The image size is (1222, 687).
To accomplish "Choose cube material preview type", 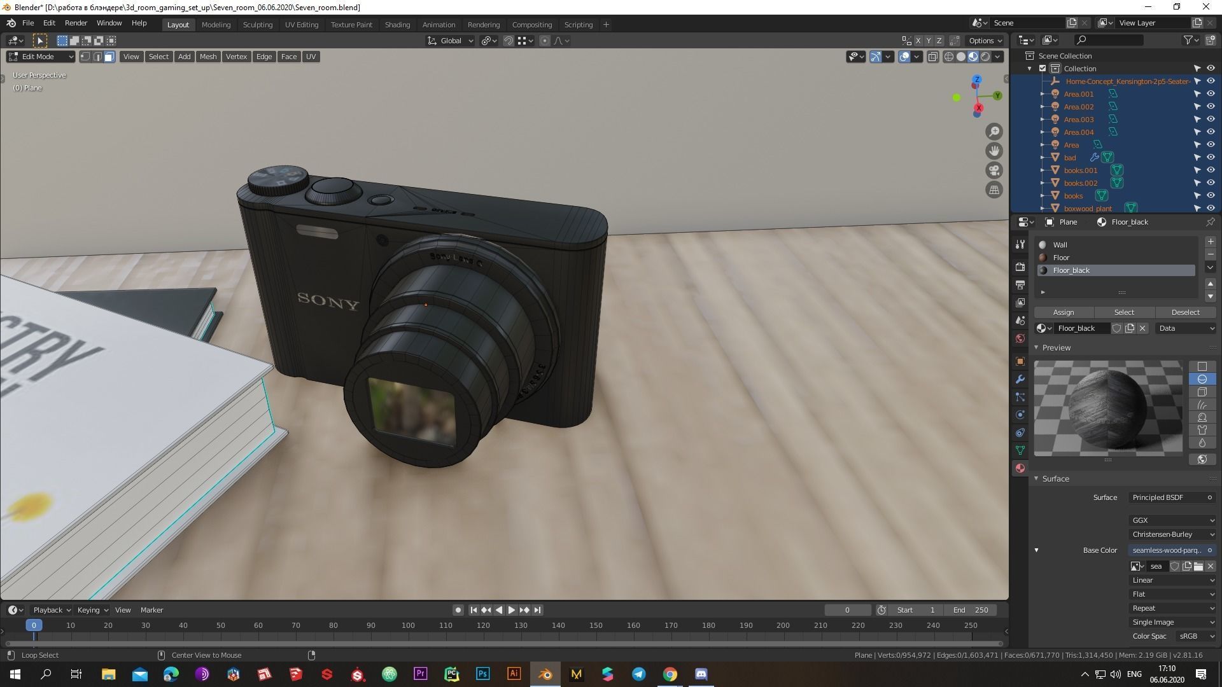I will 1202,392.
